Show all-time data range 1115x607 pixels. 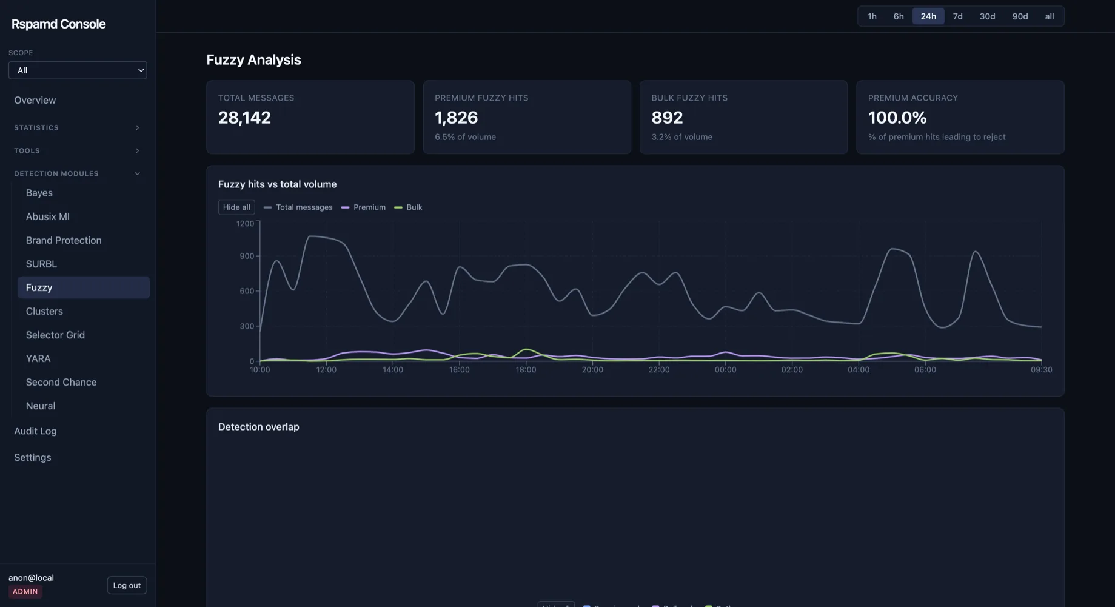point(1050,16)
